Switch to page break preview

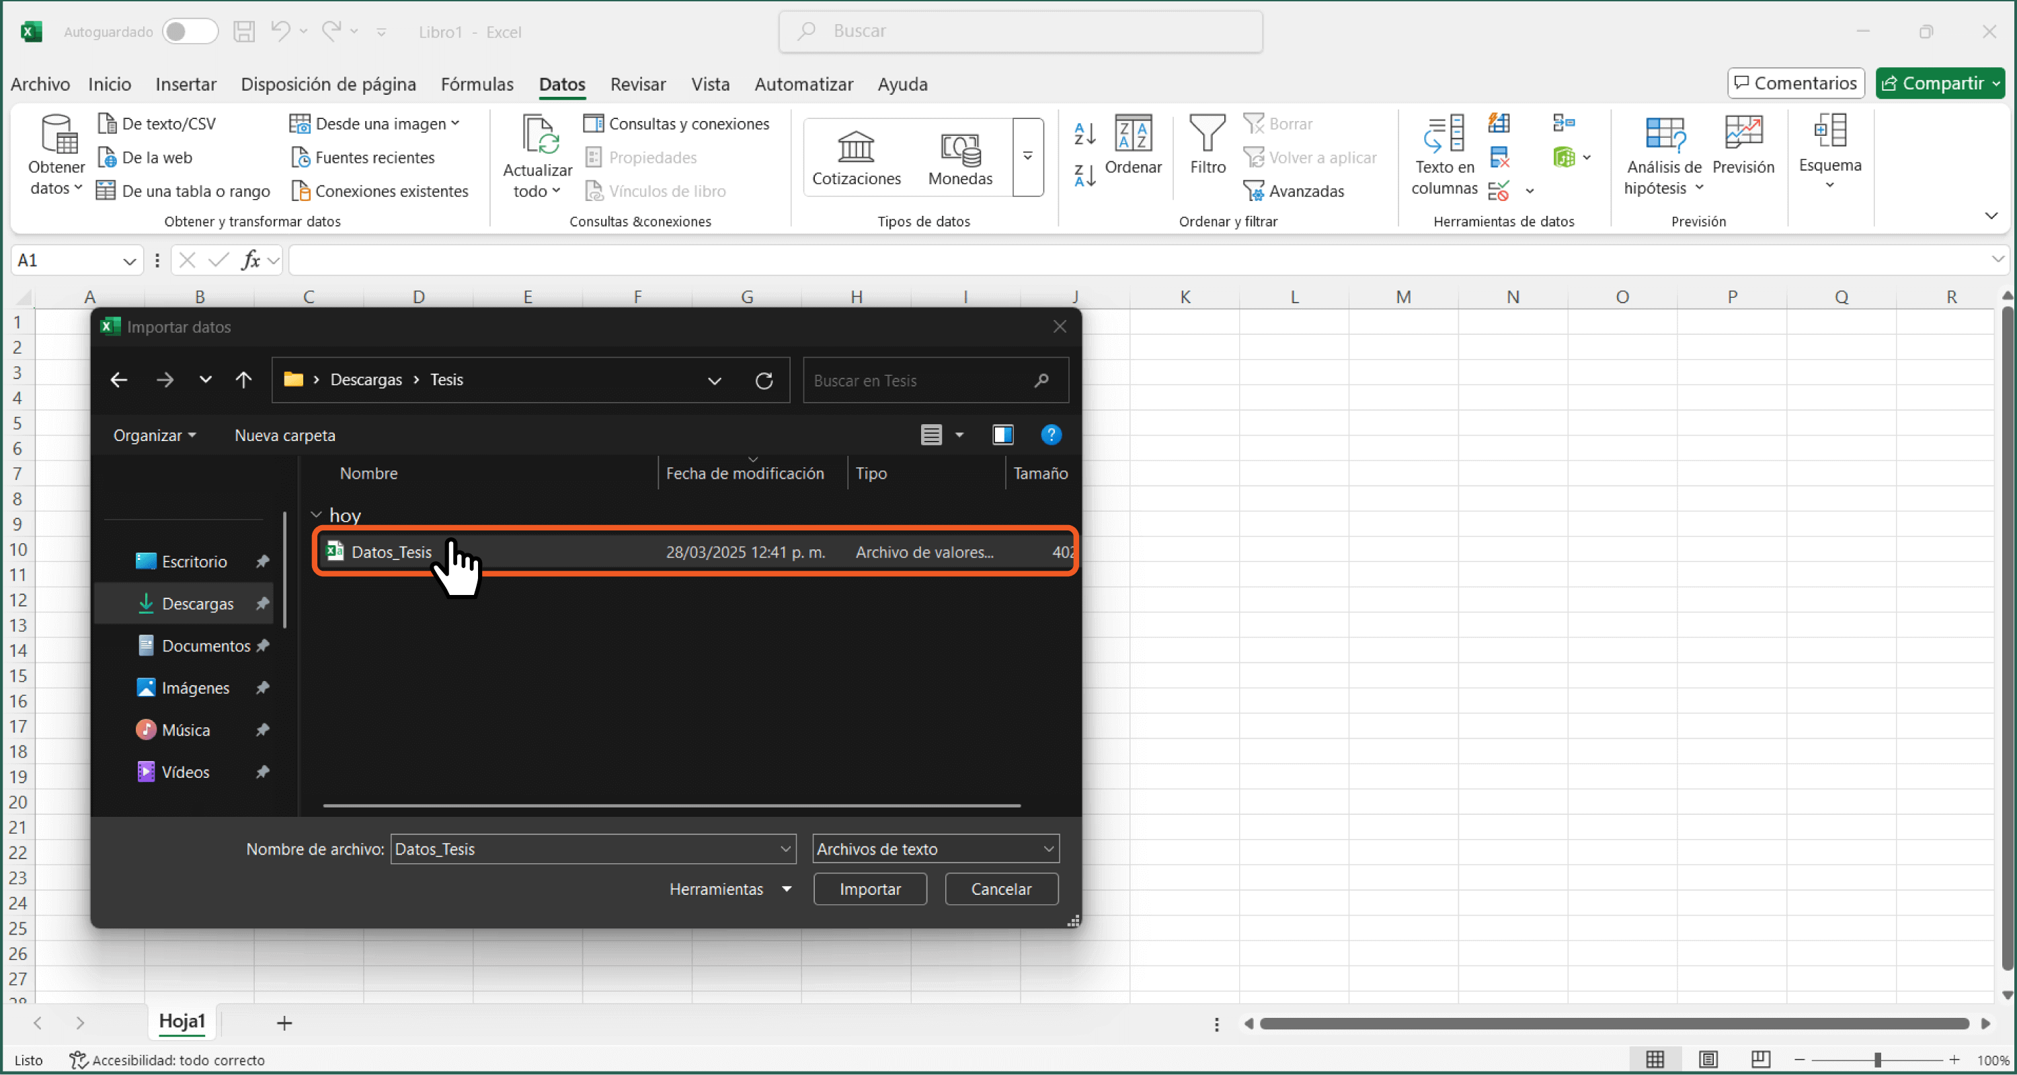pos(1760,1060)
